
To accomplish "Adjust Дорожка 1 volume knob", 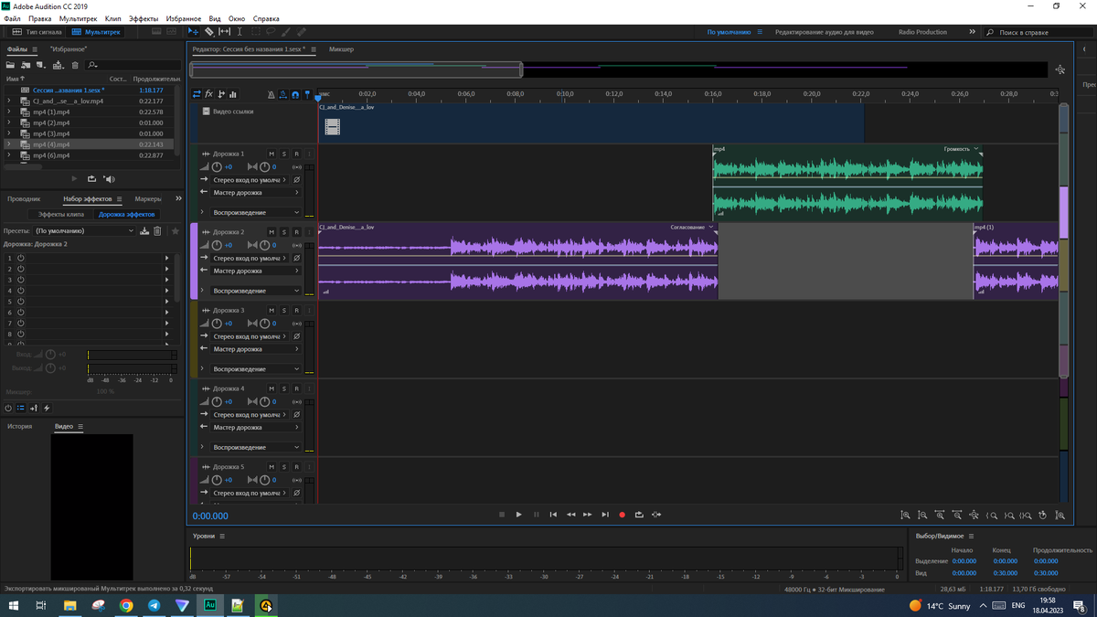I will click(x=217, y=167).
